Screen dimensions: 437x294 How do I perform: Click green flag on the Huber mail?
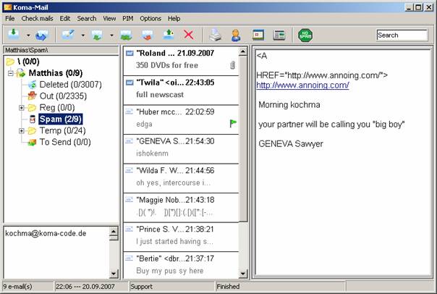[233, 123]
